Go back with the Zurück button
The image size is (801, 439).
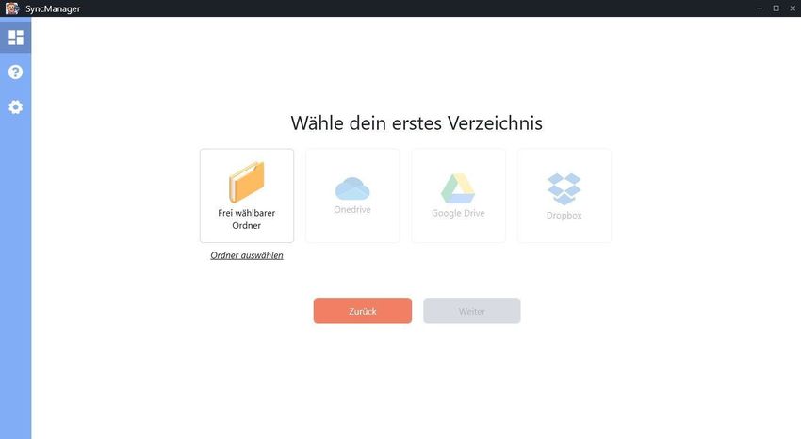(363, 311)
